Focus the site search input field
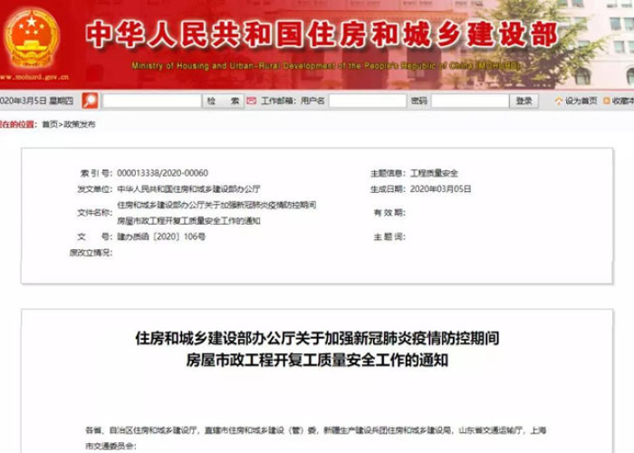This screenshot has width=634, height=453. point(152,101)
